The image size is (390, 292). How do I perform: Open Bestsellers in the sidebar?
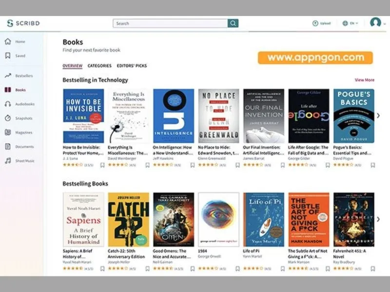coord(19,76)
